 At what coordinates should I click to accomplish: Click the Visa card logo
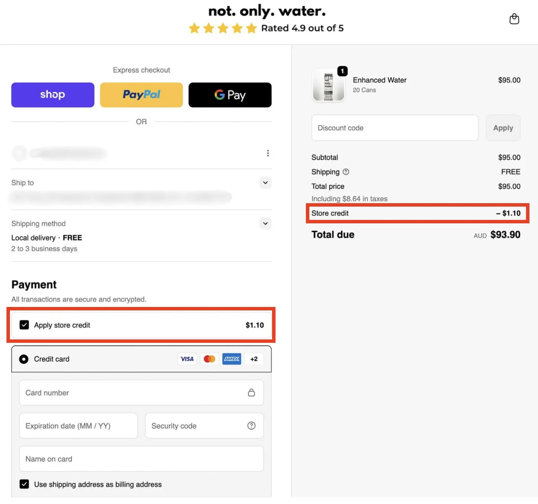pyautogui.click(x=187, y=359)
